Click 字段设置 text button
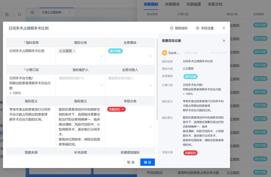This screenshot has width=271, height=177. (207, 28)
